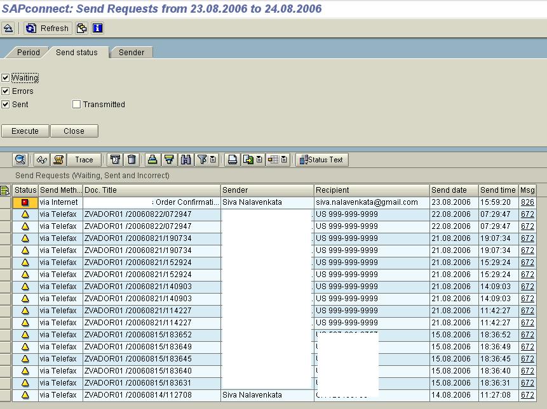Sort the list in ascending order
This screenshot has height=409, width=547.
[x=152, y=160]
